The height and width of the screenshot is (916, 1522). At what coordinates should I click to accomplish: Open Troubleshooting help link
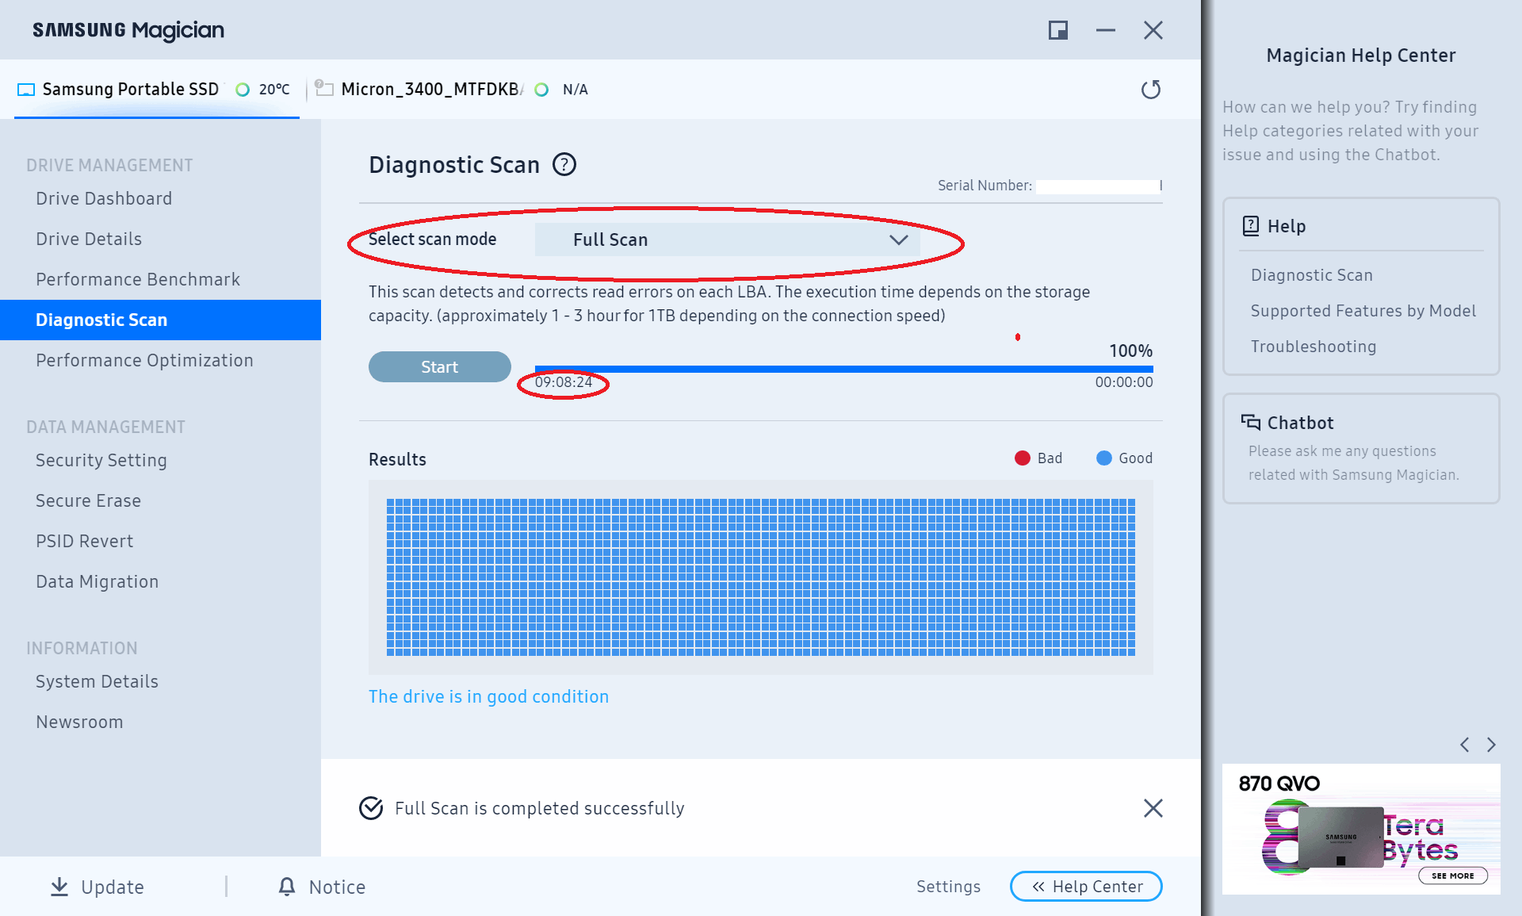pyautogui.click(x=1313, y=347)
